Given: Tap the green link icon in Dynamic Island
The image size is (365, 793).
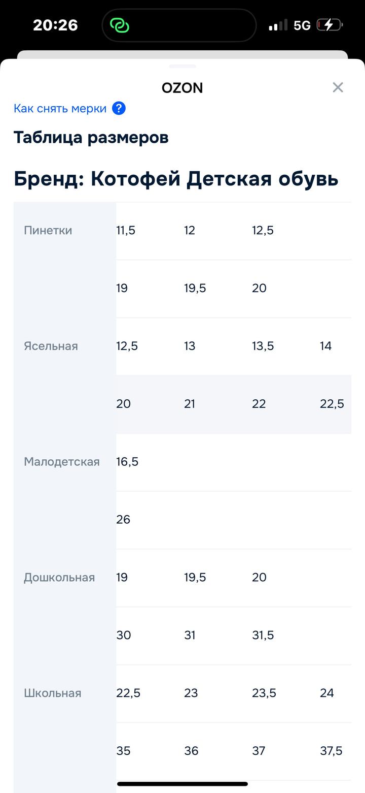Looking at the screenshot, I should (x=120, y=25).
